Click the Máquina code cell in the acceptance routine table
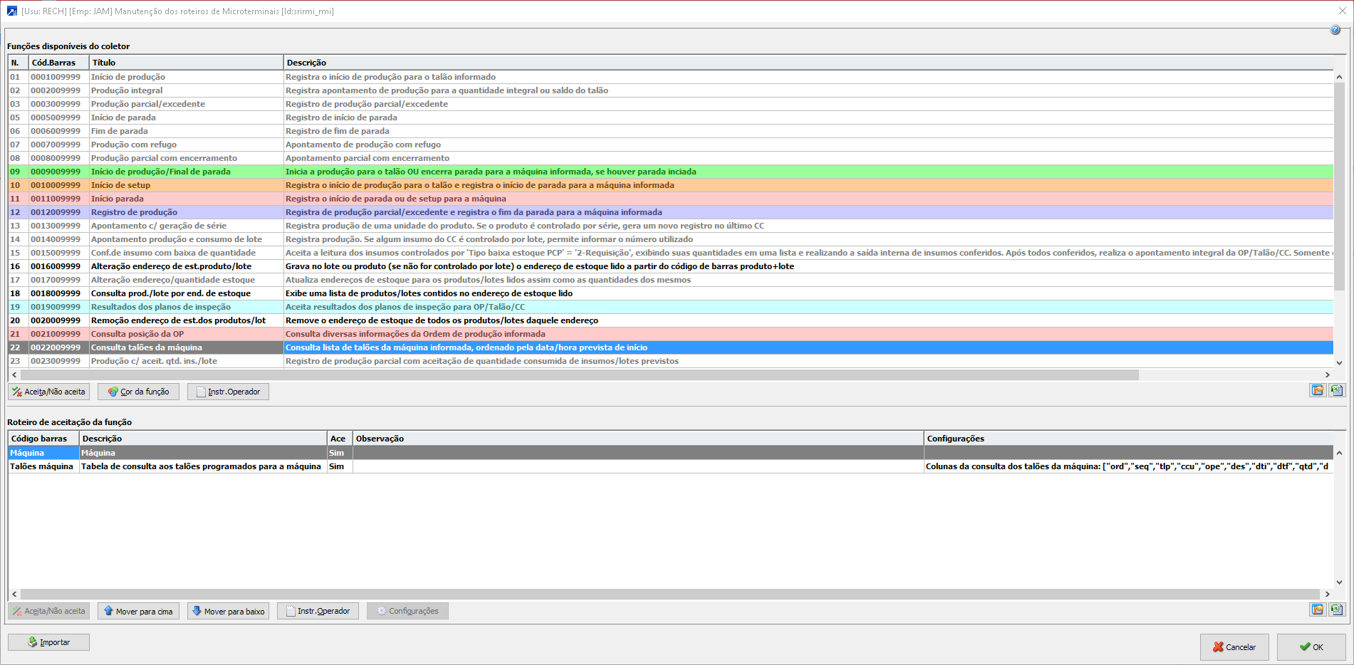This screenshot has height=665, width=1354. point(43,453)
